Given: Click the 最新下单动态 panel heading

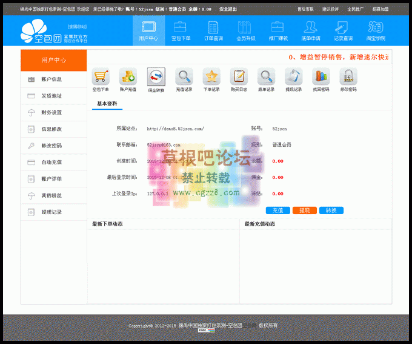Looking at the screenshot, I should [x=107, y=224].
